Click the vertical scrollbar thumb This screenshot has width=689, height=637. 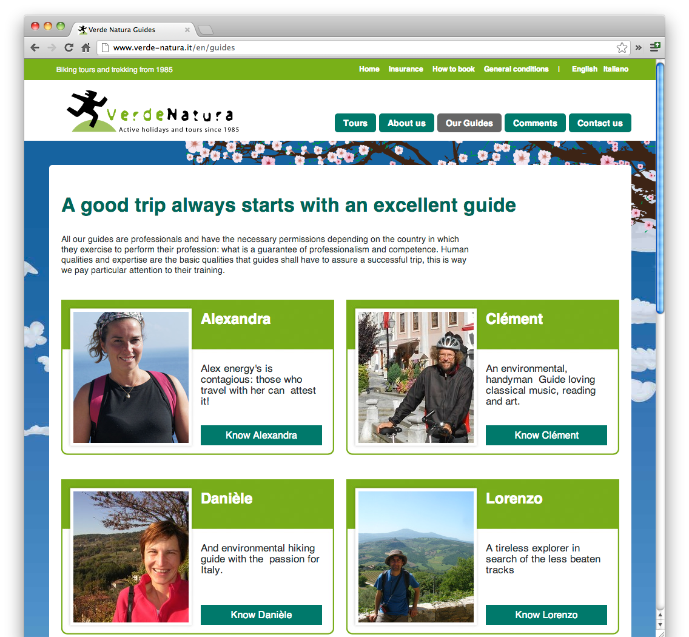click(660, 188)
